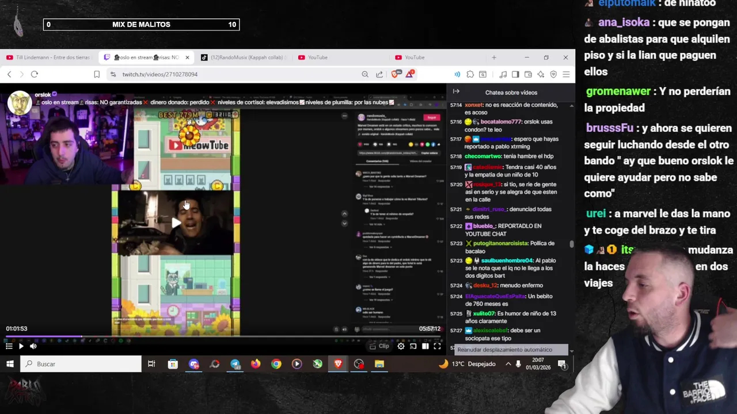Switch to Till Lindemann YouTube tab
This screenshot has height=414, width=737.
(x=48, y=57)
